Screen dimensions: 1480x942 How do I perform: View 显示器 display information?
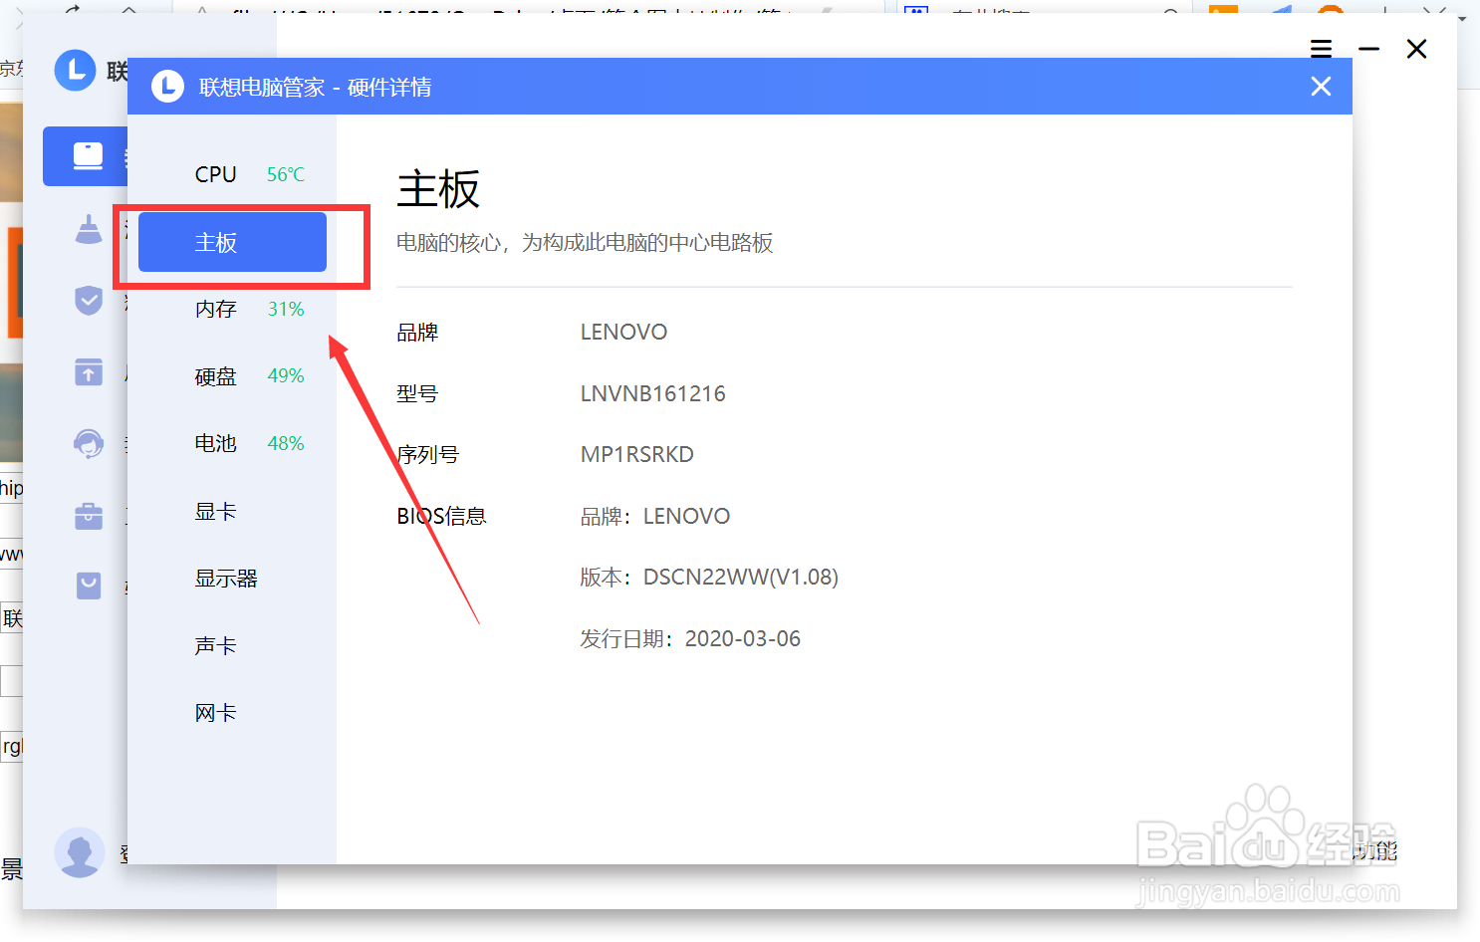pos(226,578)
